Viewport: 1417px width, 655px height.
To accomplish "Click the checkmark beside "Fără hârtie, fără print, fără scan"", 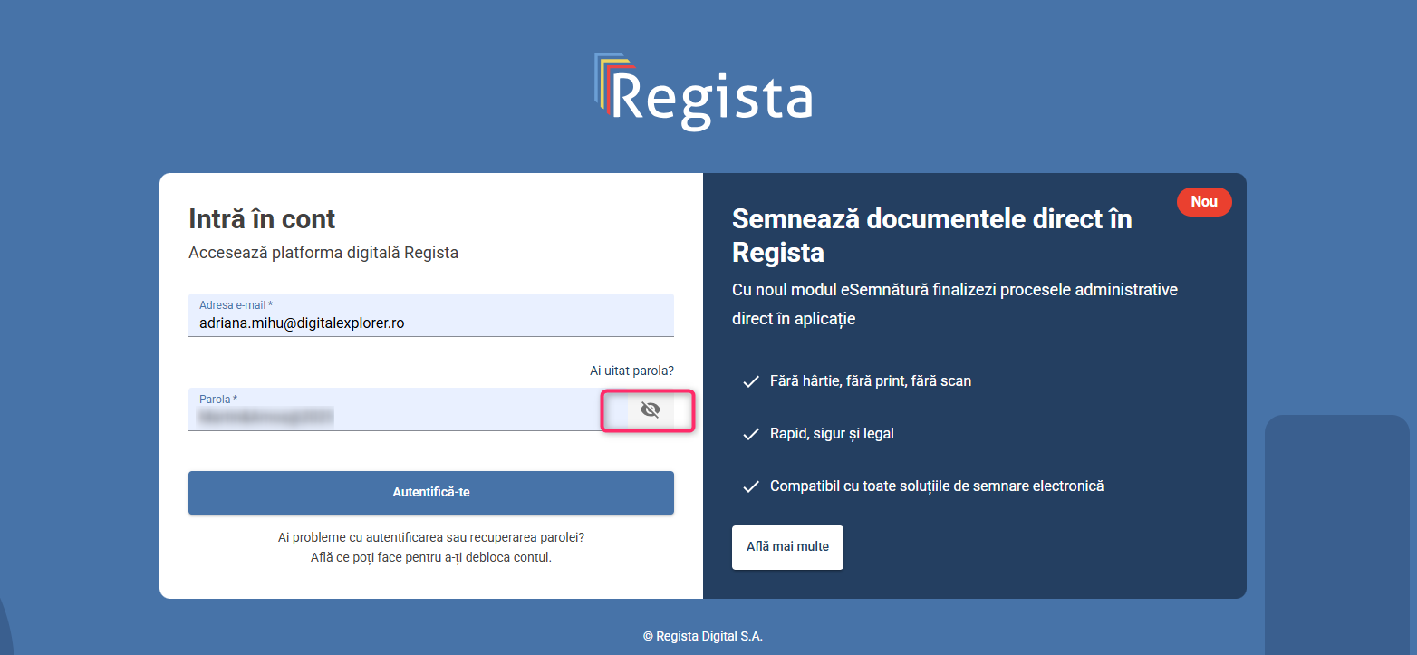I will [750, 382].
